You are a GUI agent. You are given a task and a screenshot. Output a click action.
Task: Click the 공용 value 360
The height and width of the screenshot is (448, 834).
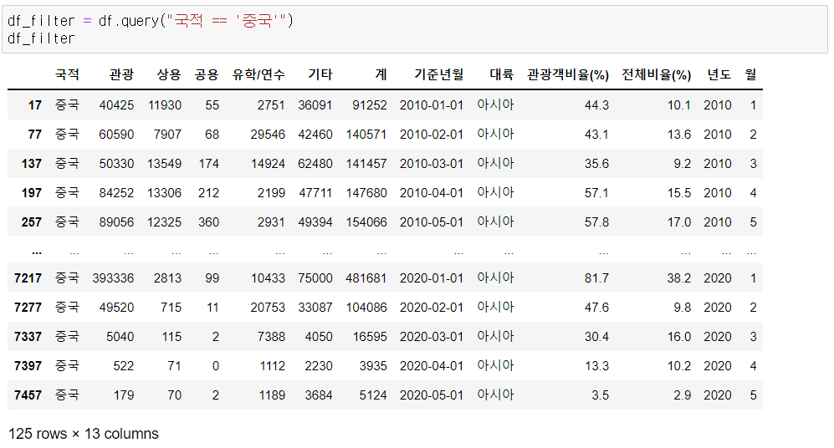pos(208,222)
